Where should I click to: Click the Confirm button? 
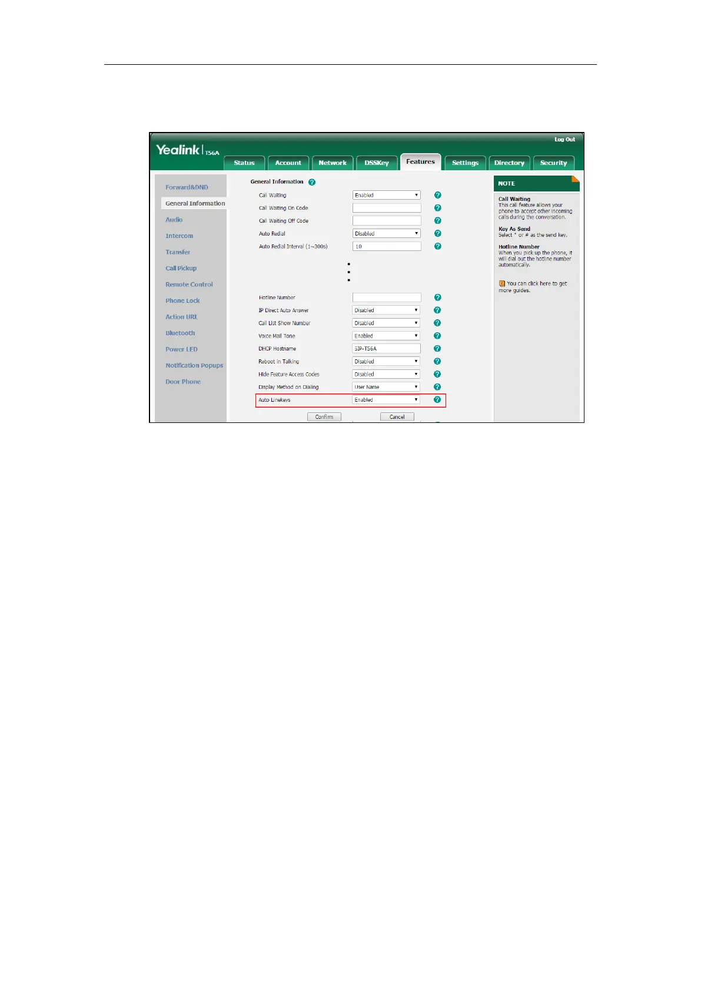[324, 417]
